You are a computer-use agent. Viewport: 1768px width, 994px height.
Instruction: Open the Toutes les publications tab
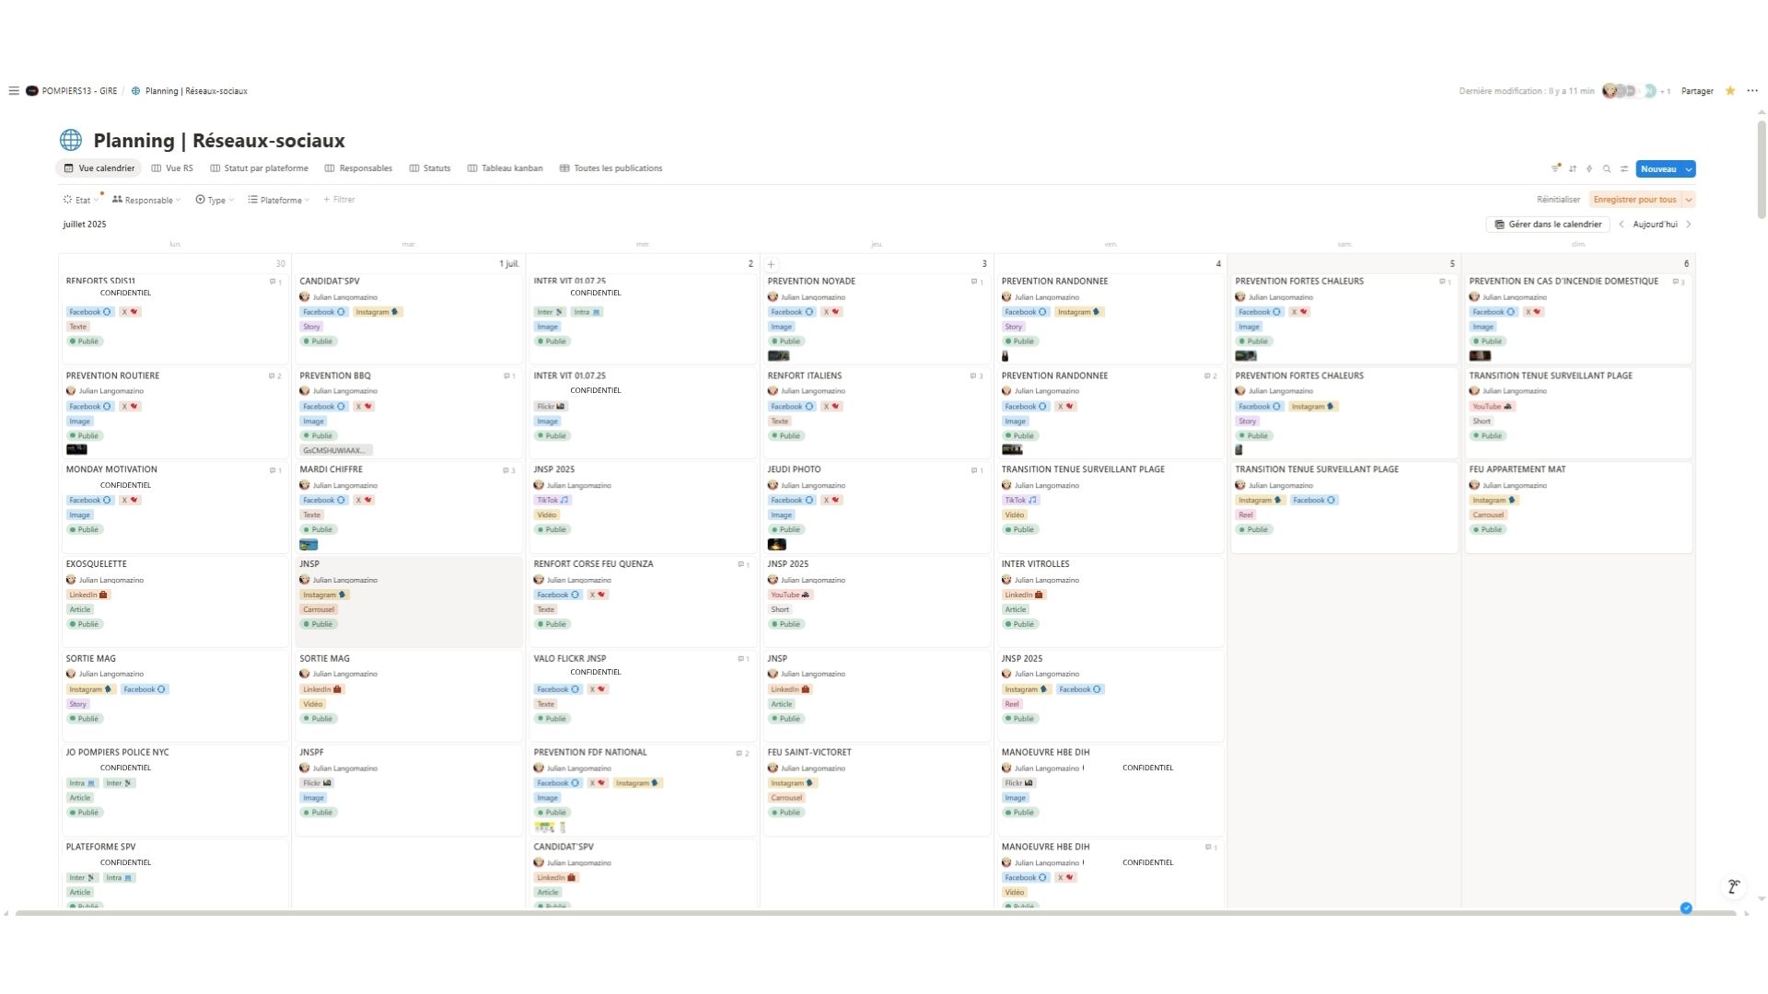pyautogui.click(x=611, y=168)
